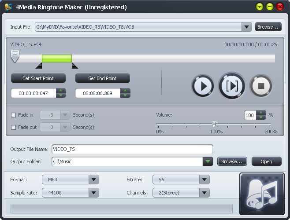Screen dimensions: 290x220
Task: Click the conversion progress bar
Action: pyautogui.click(x=122, y=209)
